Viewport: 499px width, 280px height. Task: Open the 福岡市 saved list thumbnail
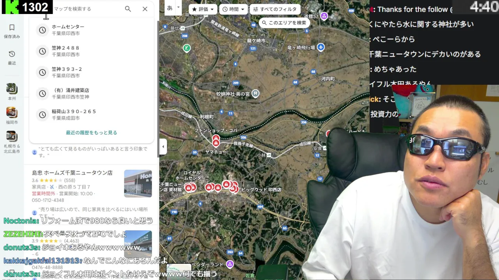12,112
